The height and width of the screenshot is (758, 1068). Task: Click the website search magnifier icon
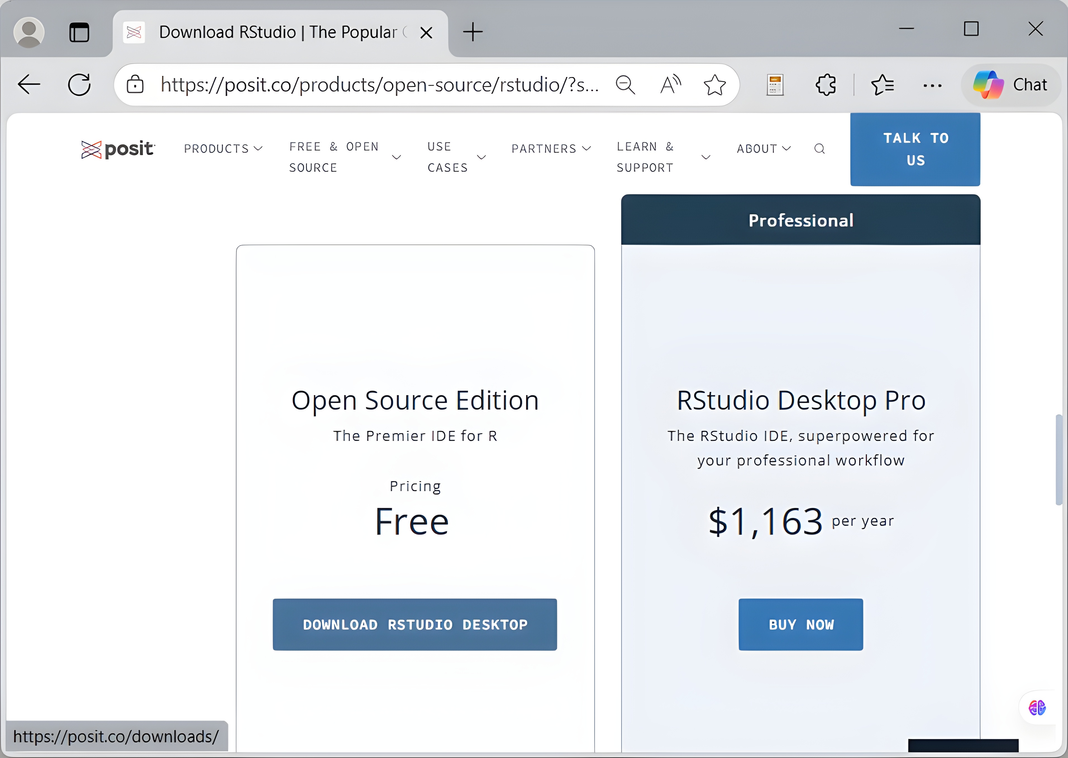click(819, 149)
